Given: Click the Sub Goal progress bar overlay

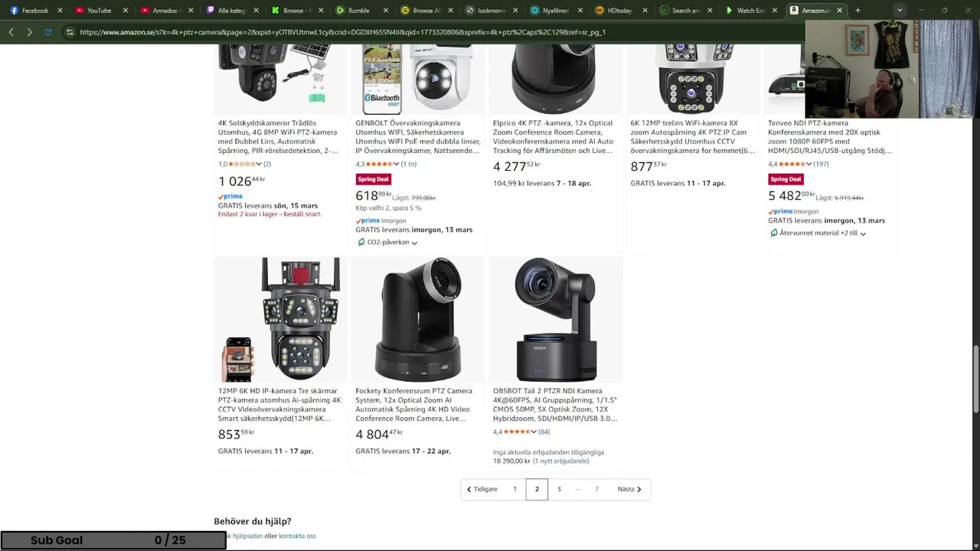Looking at the screenshot, I should (113, 540).
